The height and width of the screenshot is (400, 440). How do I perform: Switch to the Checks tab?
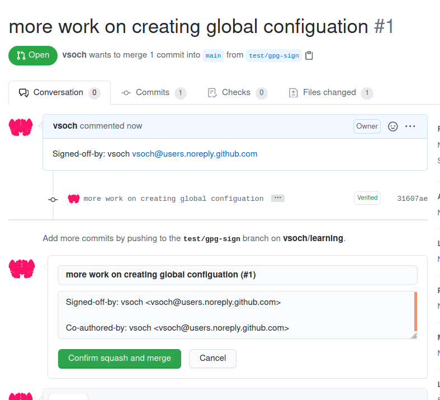coord(238,93)
